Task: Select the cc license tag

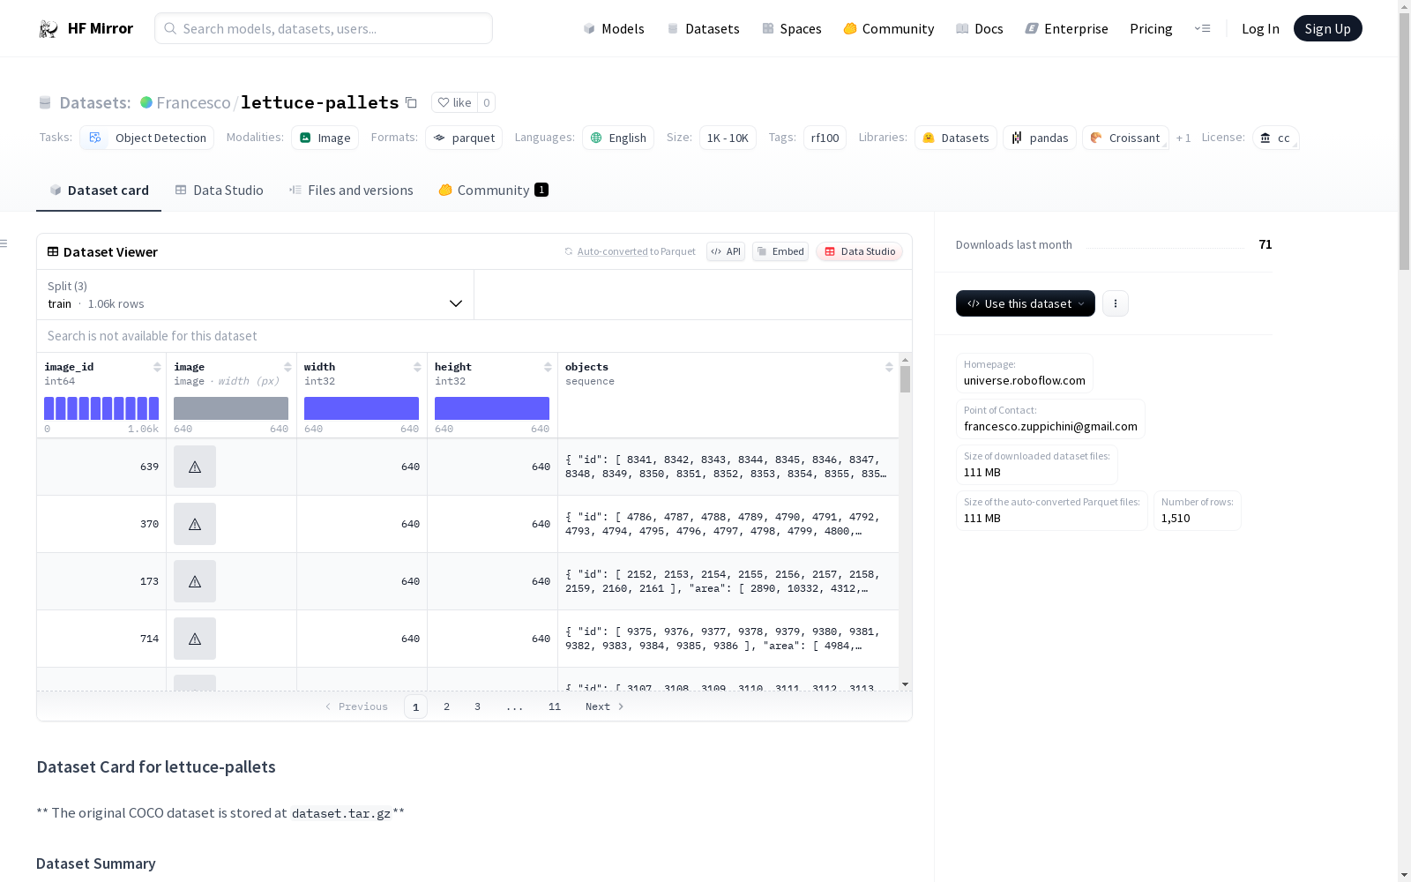Action: pyautogui.click(x=1275, y=138)
